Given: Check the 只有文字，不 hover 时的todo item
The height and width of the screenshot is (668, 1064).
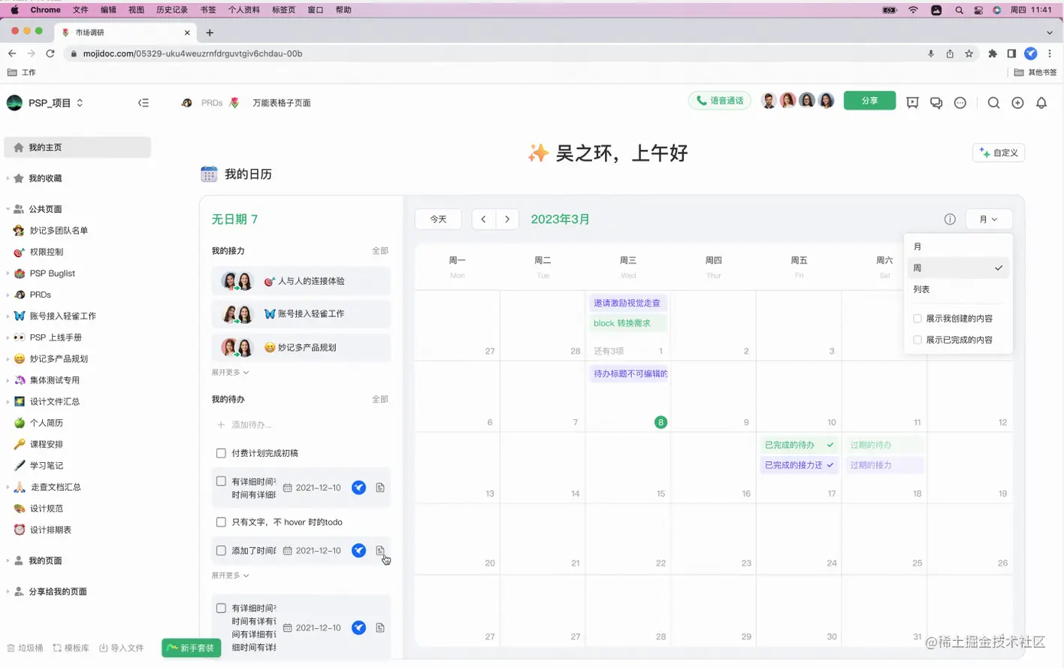Looking at the screenshot, I should tap(221, 521).
